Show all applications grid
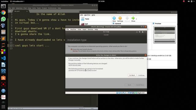This screenshot has height=110, width=196. tap(3, 107)
